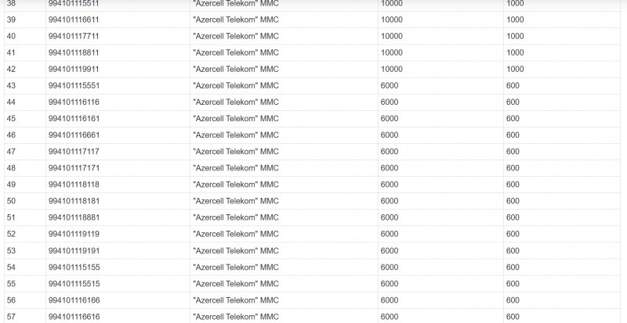Click the 600 value in row 54
Viewport: 627px width, 323px height.
click(513, 267)
